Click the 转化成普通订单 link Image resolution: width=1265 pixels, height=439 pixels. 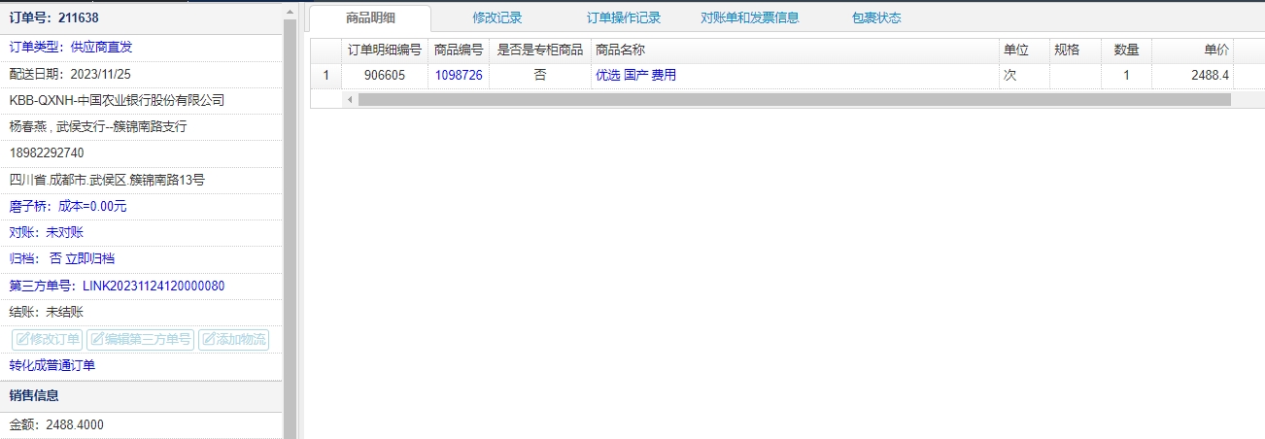(x=52, y=365)
